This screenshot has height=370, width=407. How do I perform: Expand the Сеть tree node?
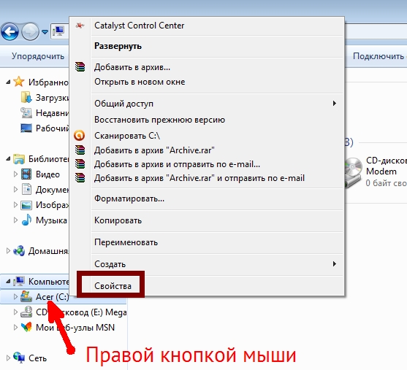[x=8, y=358]
